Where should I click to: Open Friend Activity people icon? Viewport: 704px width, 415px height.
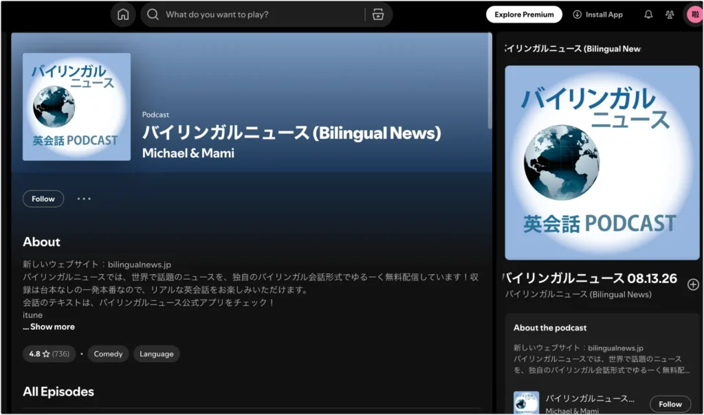(x=670, y=15)
